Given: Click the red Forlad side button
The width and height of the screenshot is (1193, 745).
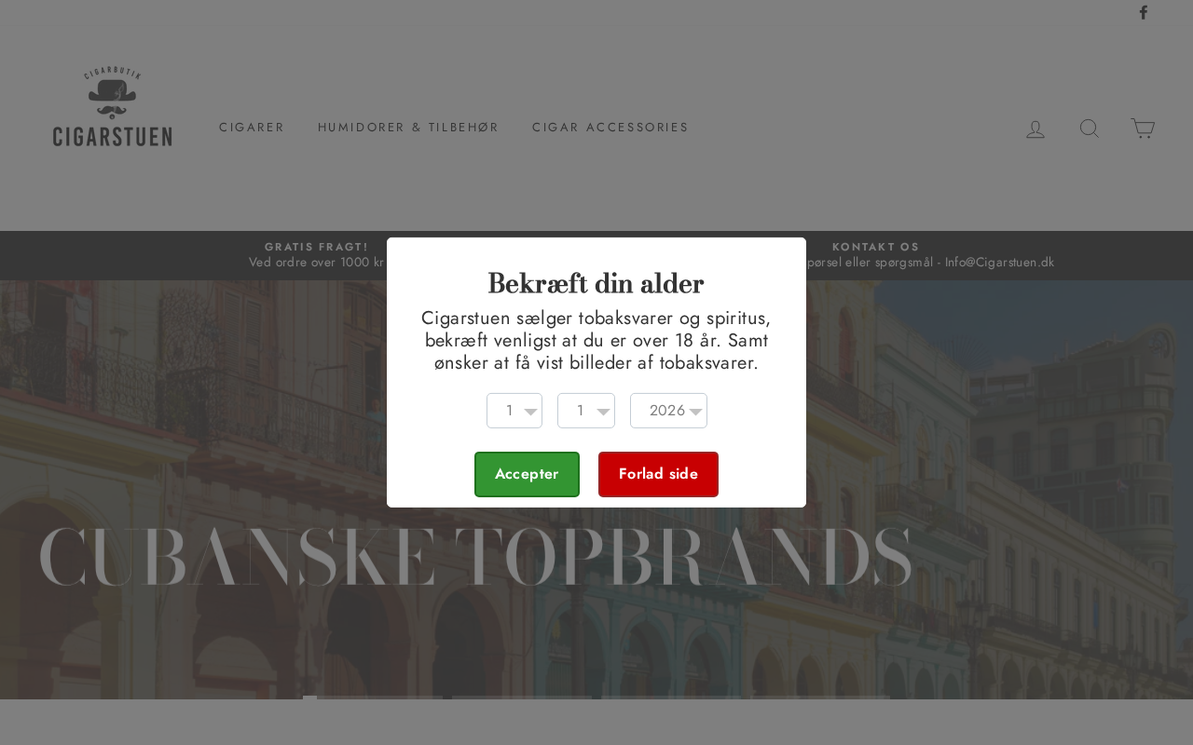Looking at the screenshot, I should click(658, 474).
